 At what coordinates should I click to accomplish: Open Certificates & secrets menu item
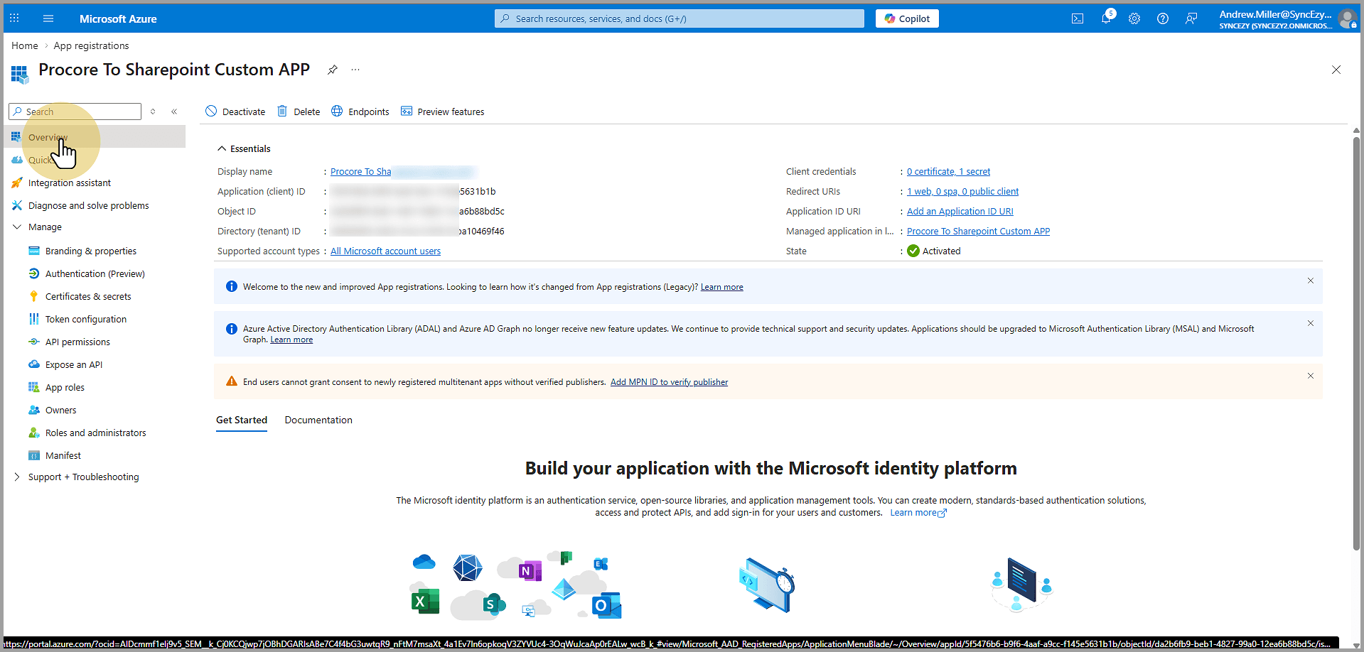[x=88, y=296]
